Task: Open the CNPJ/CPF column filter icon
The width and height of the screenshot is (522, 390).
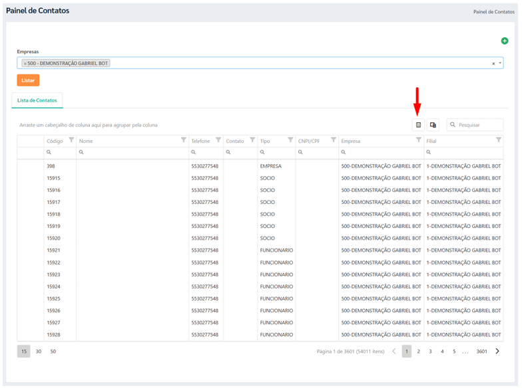Action: (334, 140)
